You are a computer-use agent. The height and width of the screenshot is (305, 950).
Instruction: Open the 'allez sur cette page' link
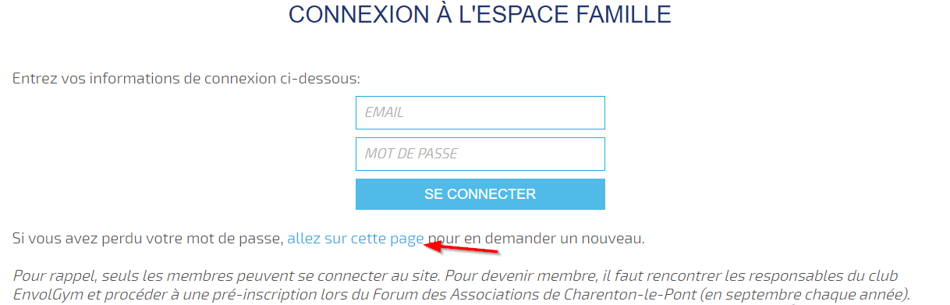(x=356, y=239)
